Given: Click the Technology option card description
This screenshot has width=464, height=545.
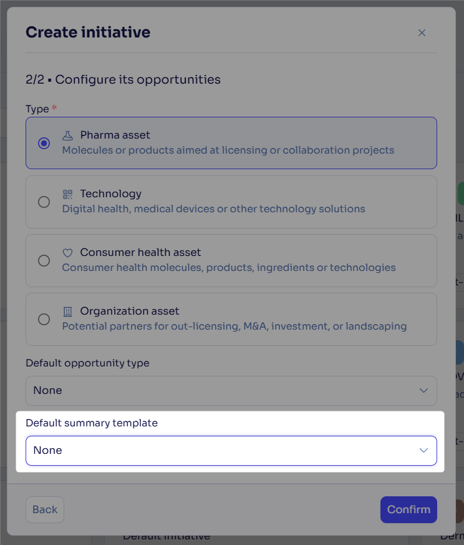Looking at the screenshot, I should point(213,209).
